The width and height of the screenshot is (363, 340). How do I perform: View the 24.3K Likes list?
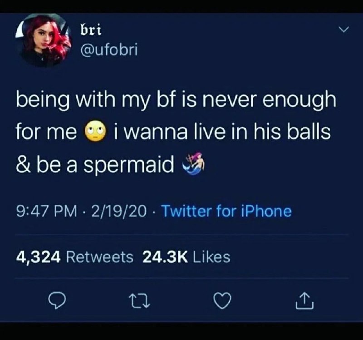pos(186,257)
